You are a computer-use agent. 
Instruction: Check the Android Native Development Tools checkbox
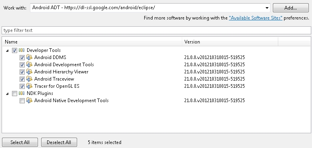(22, 101)
